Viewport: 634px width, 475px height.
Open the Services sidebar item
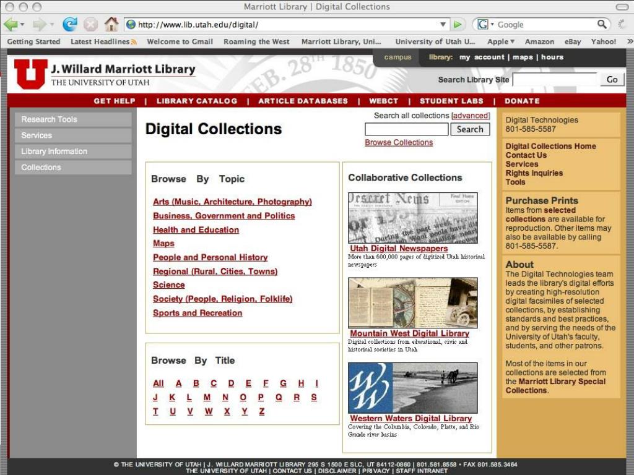[73, 135]
